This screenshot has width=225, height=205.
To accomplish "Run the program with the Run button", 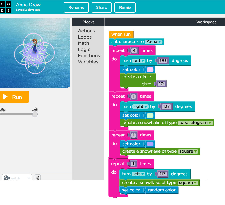I will [14, 97].
